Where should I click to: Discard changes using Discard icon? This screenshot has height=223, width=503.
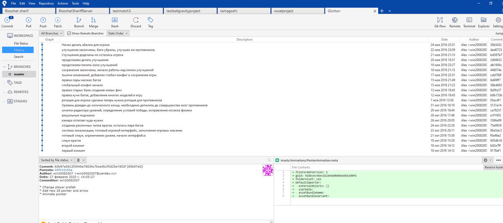pos(135,20)
